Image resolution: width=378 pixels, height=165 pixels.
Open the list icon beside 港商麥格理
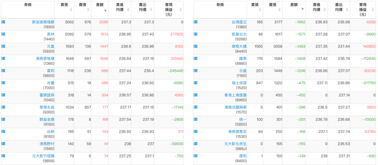pos(3,58)
